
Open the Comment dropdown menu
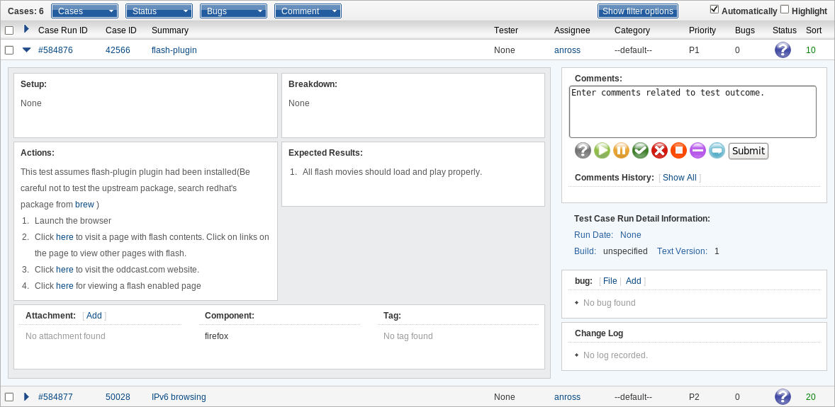308,11
